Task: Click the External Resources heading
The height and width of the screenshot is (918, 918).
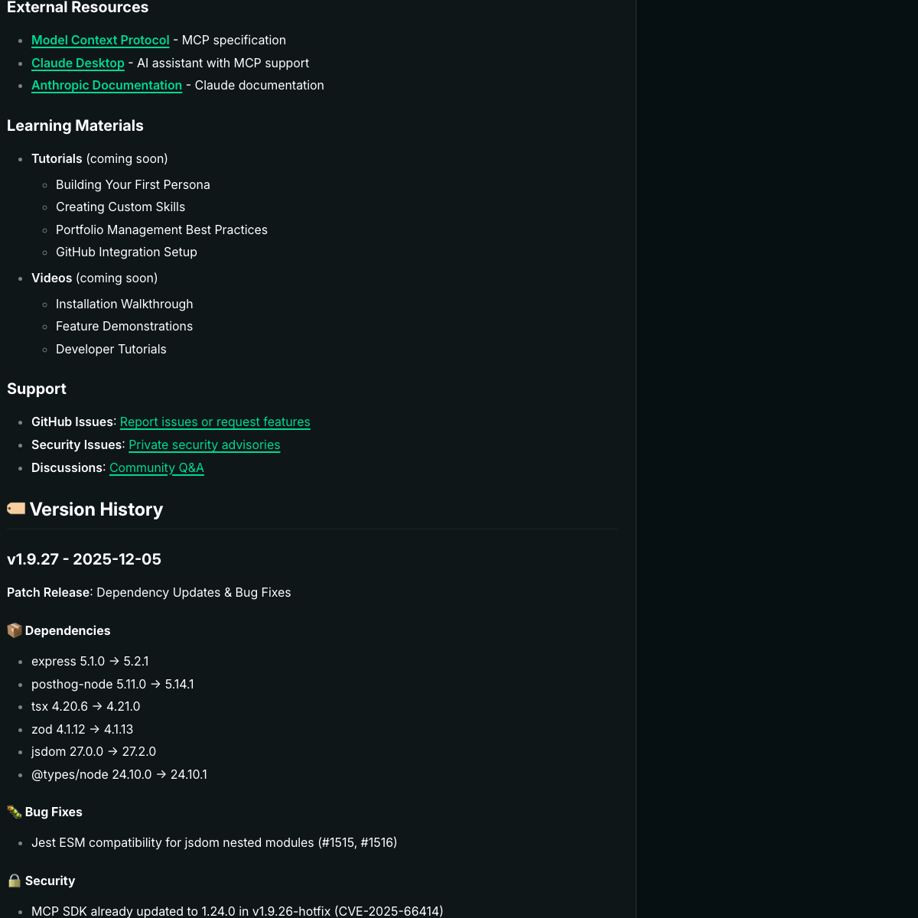Action: [x=77, y=8]
